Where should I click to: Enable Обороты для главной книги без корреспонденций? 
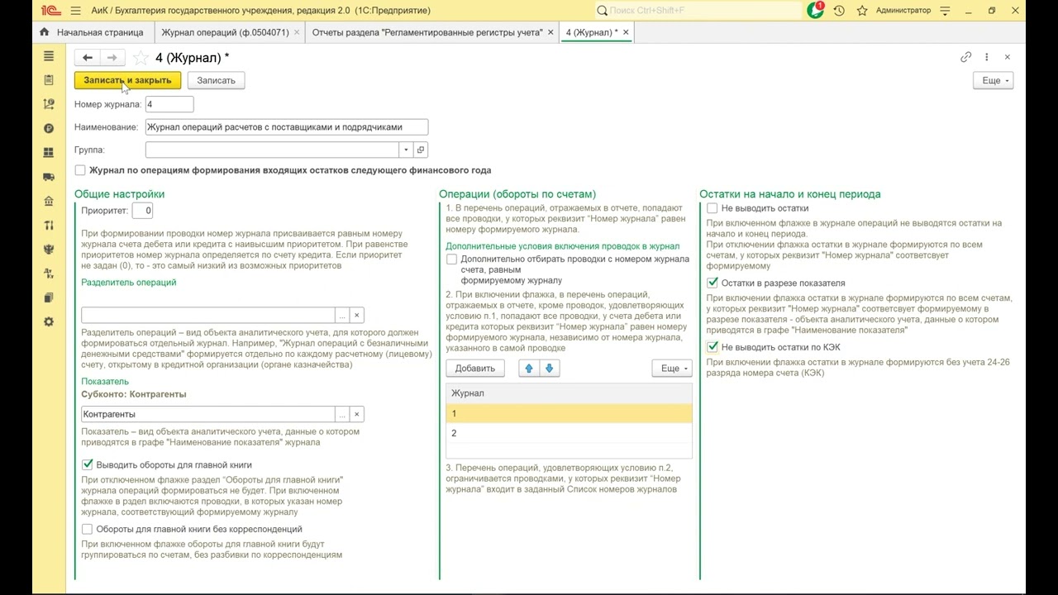tap(87, 529)
